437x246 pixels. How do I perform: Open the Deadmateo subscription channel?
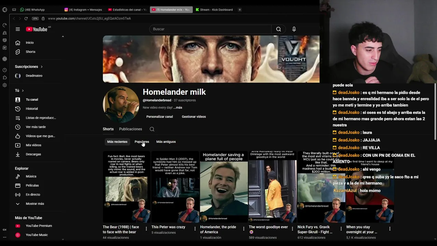click(x=34, y=76)
